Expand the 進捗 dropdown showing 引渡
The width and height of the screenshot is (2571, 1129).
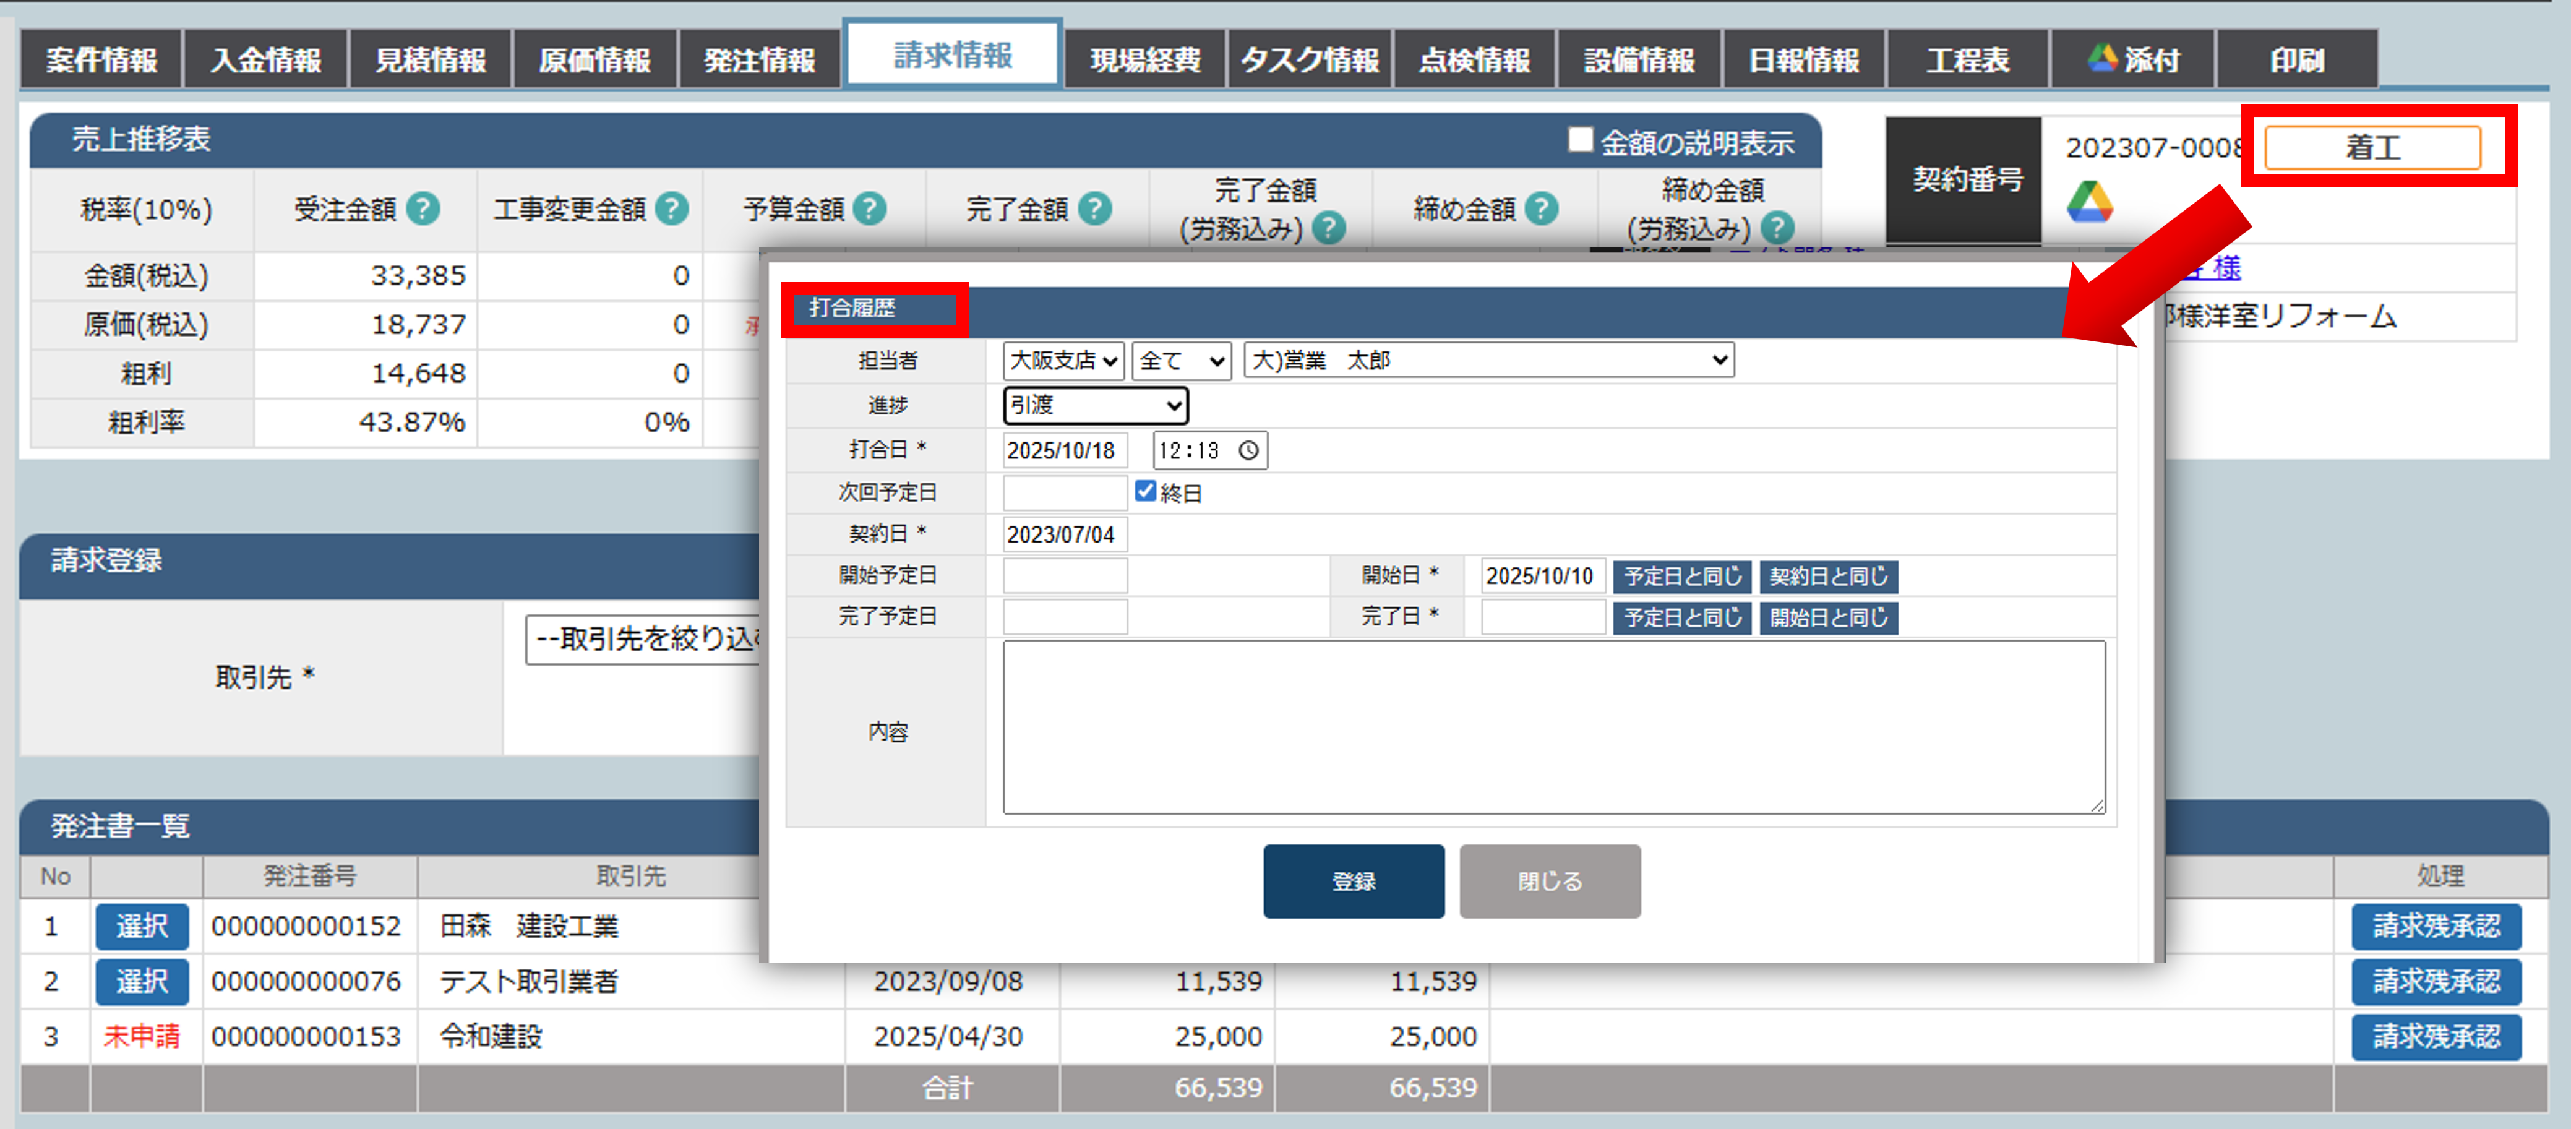tap(1095, 405)
